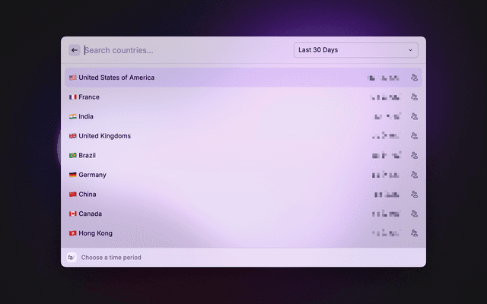The image size is (487, 304).
Task: Click the visitors icon for Canada
Action: (x=414, y=214)
